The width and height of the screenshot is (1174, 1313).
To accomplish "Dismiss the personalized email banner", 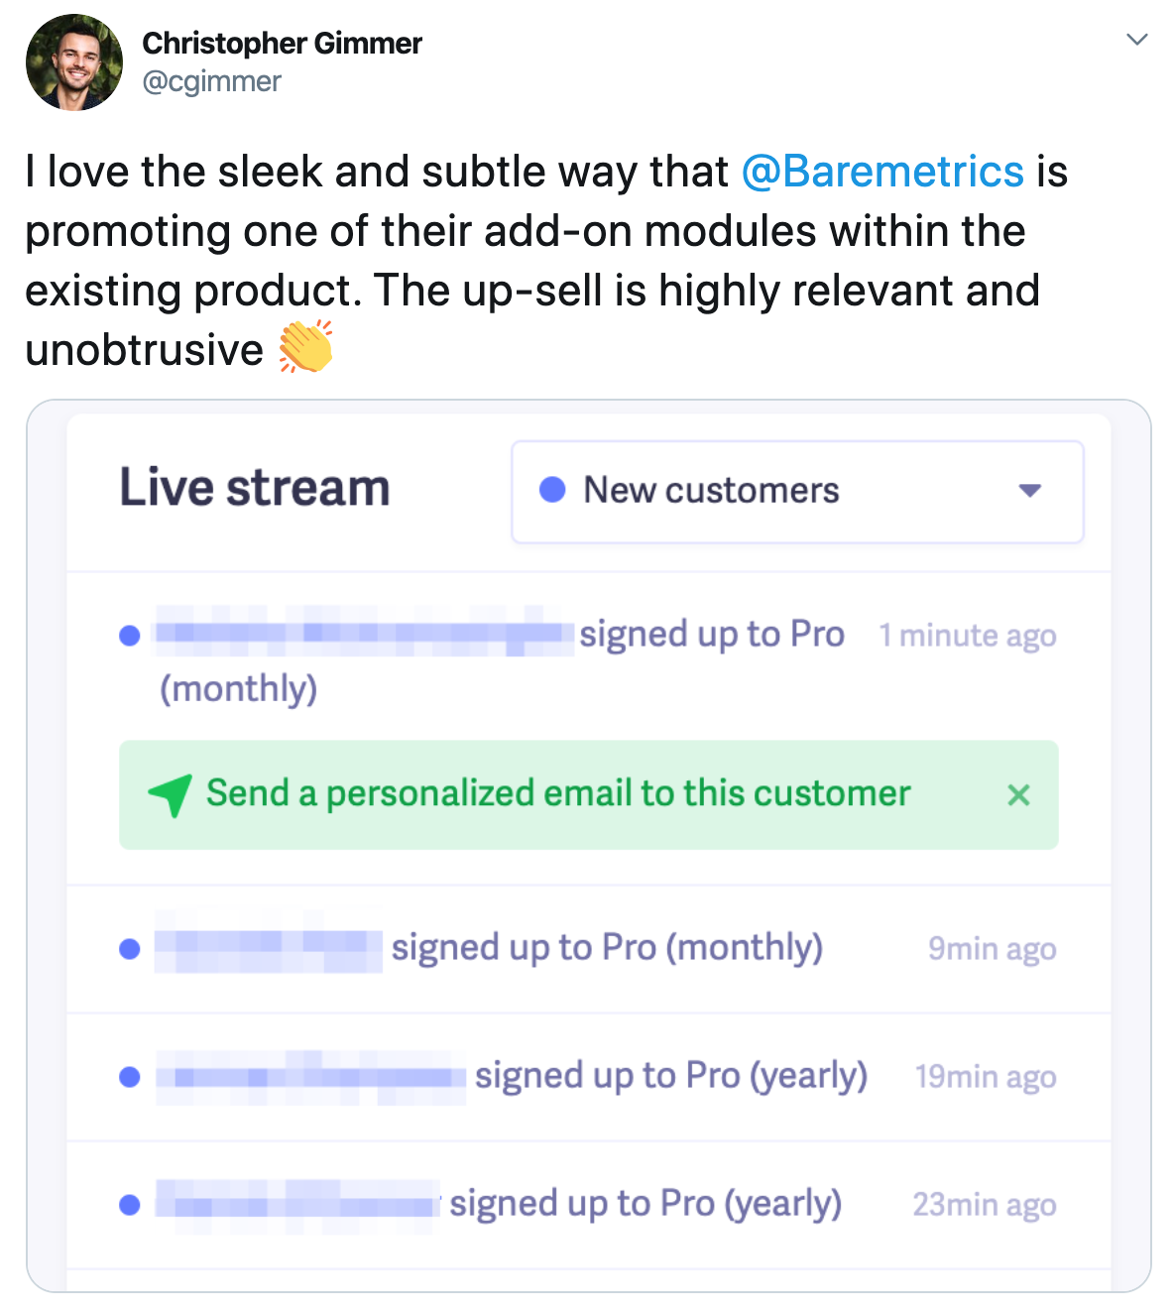I will [1018, 795].
